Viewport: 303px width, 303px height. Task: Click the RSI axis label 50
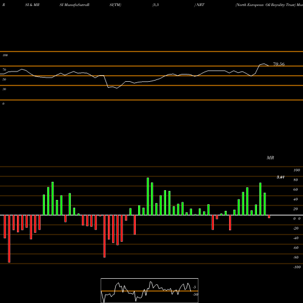(x=4, y=79)
